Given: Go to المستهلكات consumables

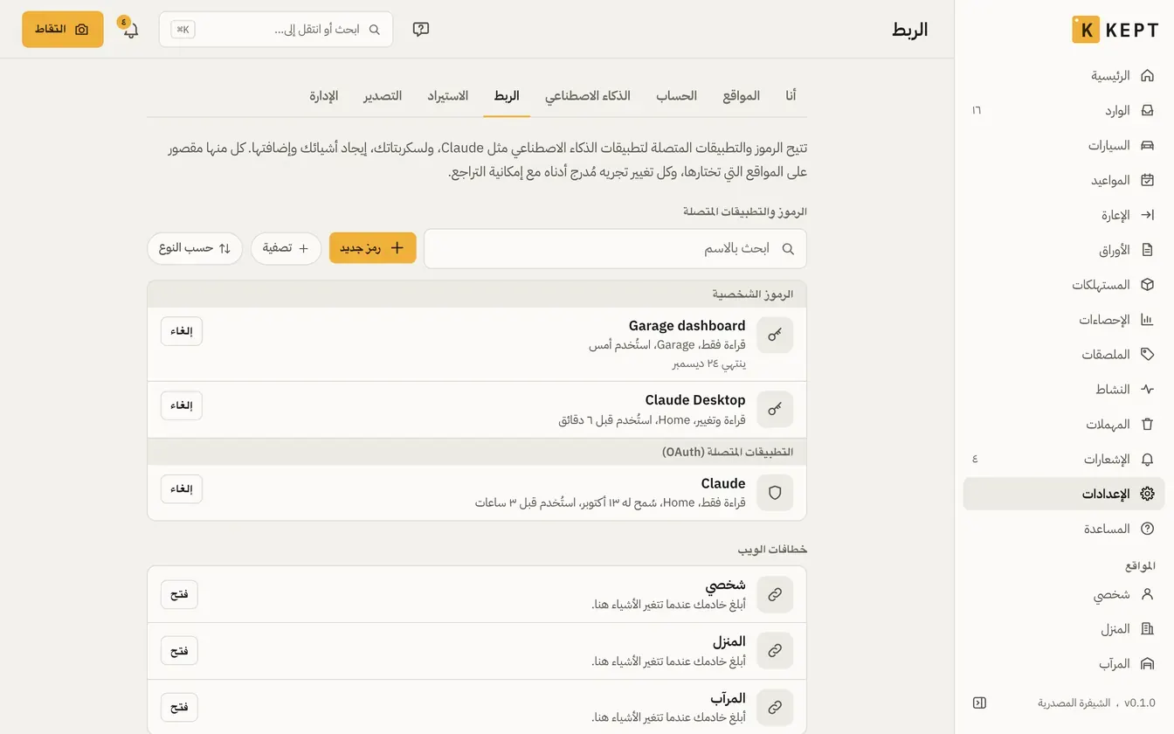Looking at the screenshot, I should [1064, 285].
